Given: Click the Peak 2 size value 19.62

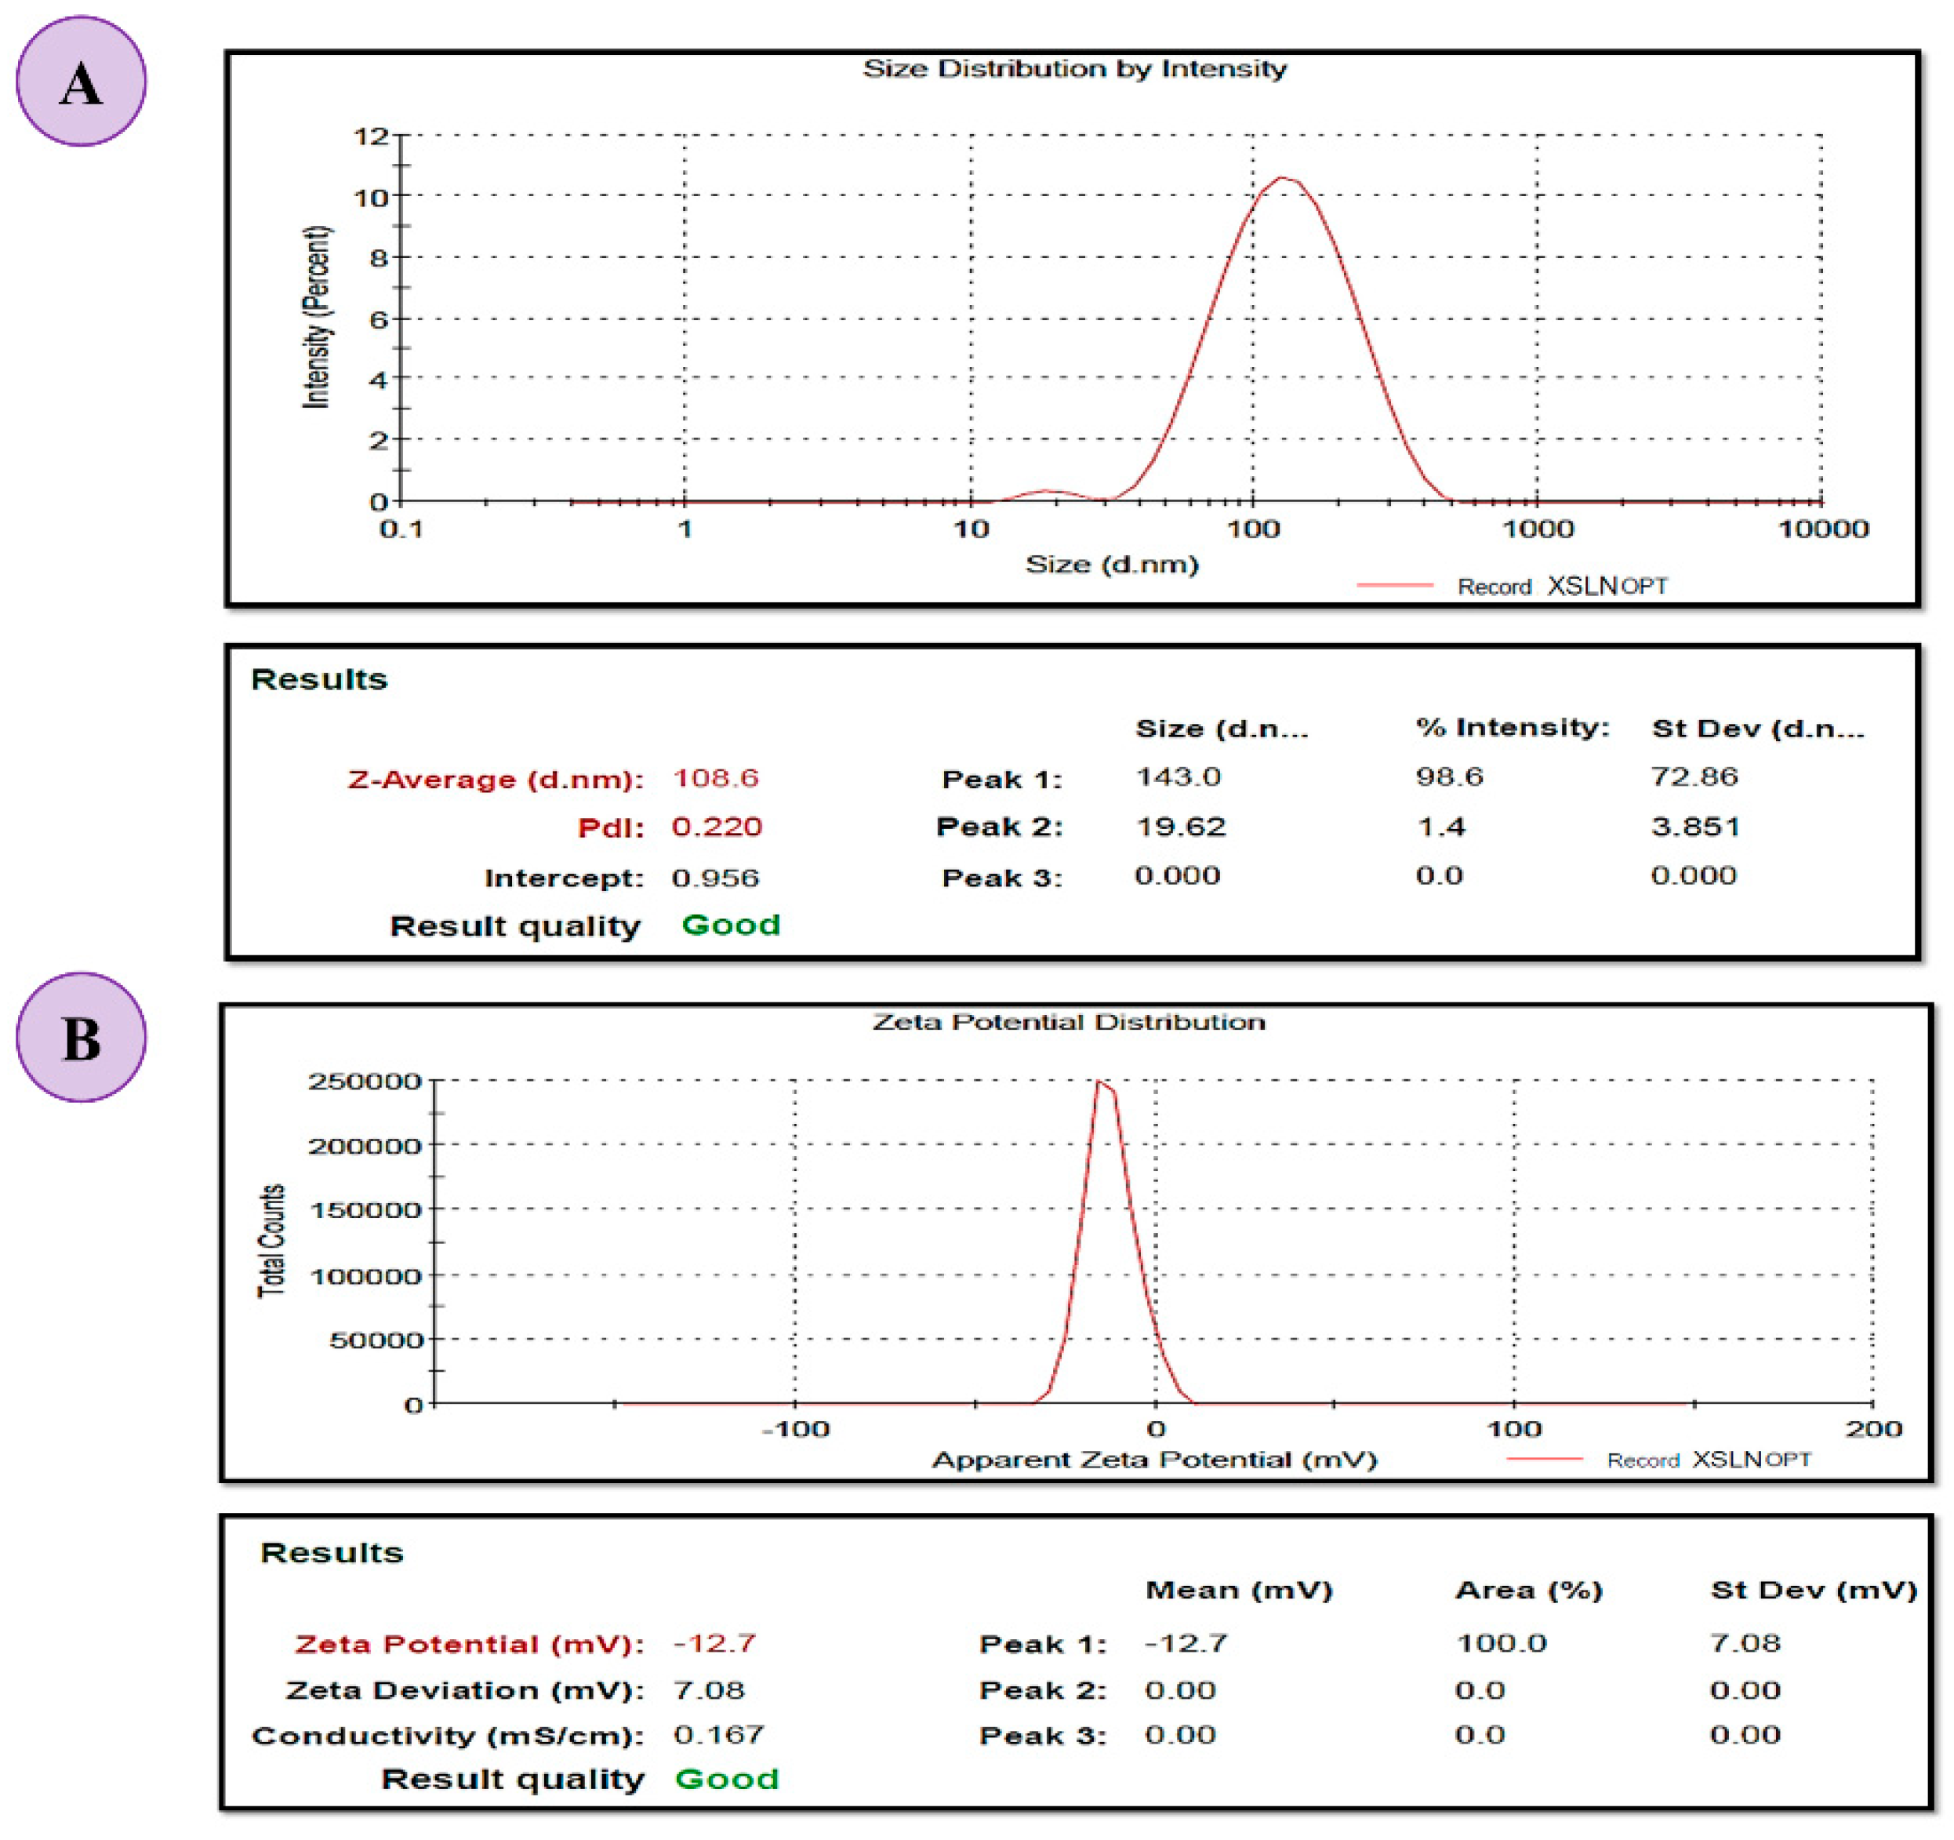Looking at the screenshot, I should [x=1180, y=827].
